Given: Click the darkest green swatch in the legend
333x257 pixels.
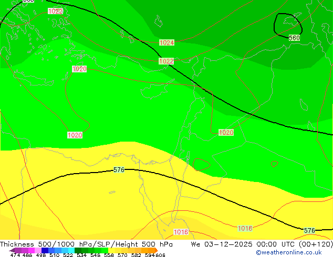Looking at the screenshot, I should pos(78,250).
